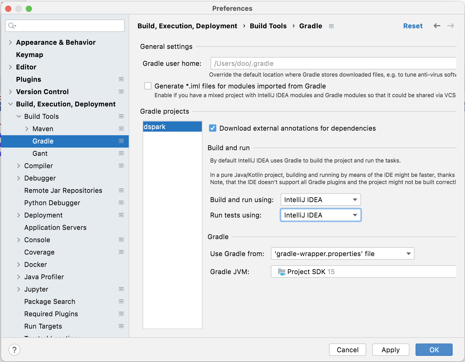Image resolution: width=465 pixels, height=362 pixels.
Task: Click the Apply button
Action: point(391,350)
